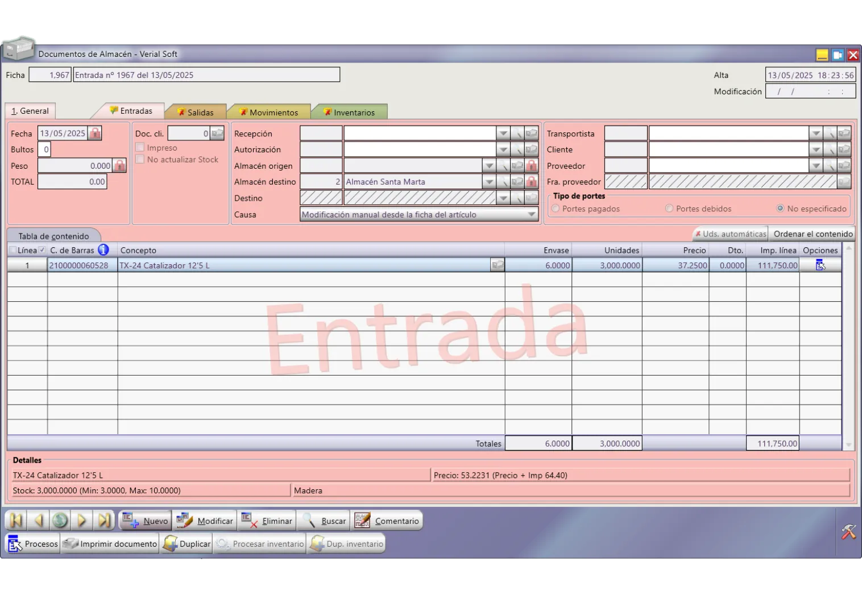Click the lock icon next to Fecha
The width and height of the screenshot is (862, 591).
coord(95,134)
